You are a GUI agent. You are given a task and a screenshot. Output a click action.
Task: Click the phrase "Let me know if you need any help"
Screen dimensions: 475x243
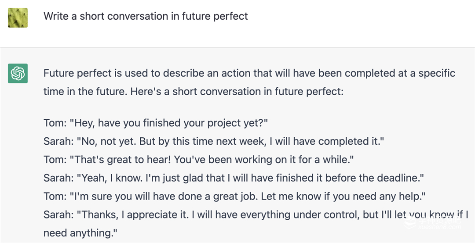coord(343,197)
